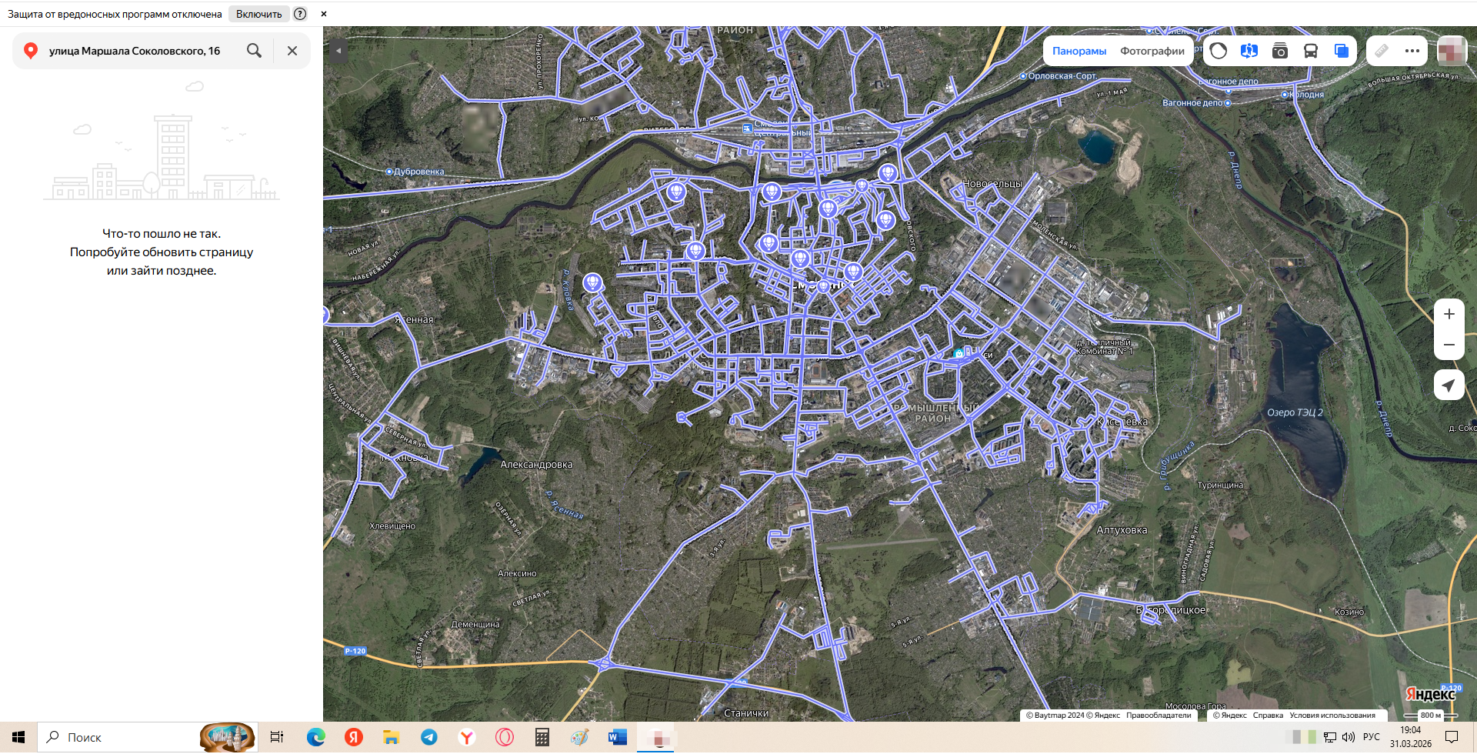The height and width of the screenshot is (754, 1477).
Task: Open the question-mark help icon
Action: point(300,14)
